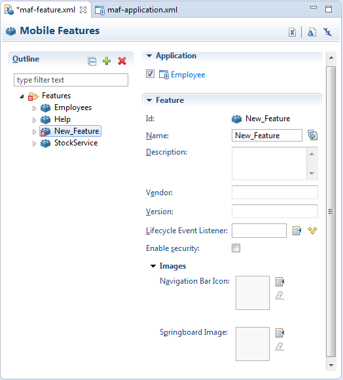Collapse the Feature section
Screen dimensions: 343x380
[149, 100]
